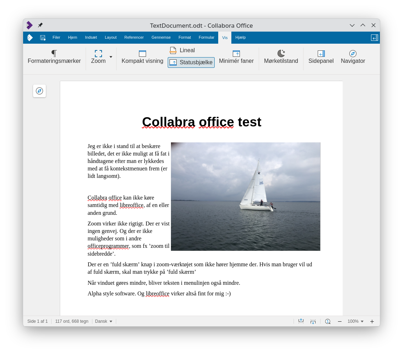Screen dimensions: 403x354
Task: Open the Sidepanel from the ribbon
Action: pos(321,54)
